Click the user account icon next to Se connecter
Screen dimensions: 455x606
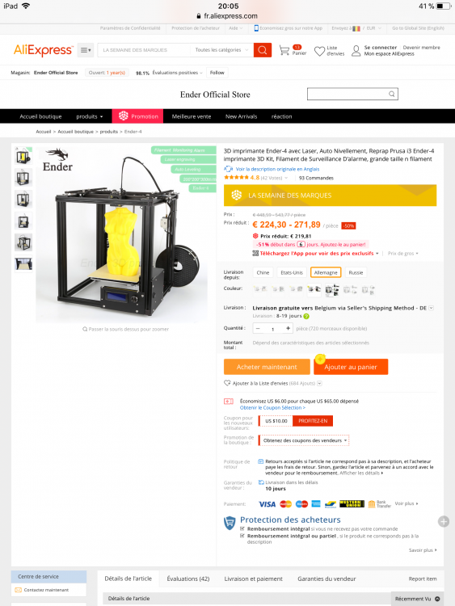tap(356, 51)
